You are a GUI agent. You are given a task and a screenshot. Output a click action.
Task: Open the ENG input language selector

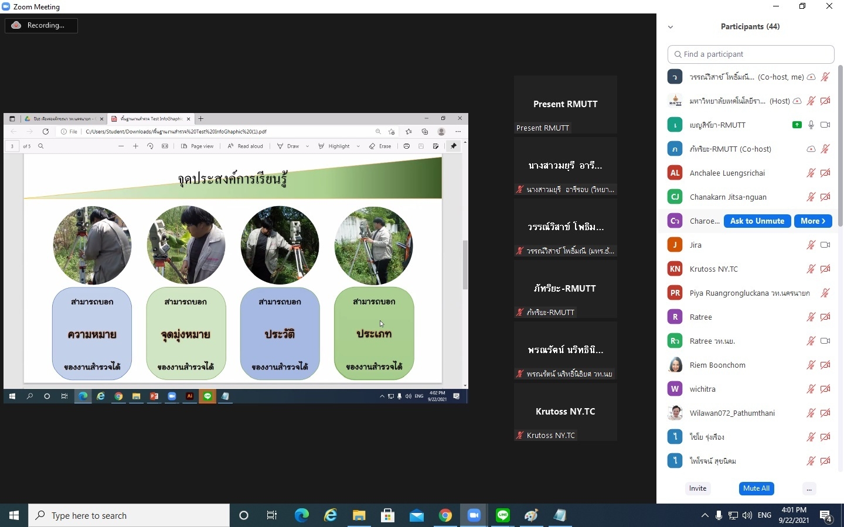point(764,515)
